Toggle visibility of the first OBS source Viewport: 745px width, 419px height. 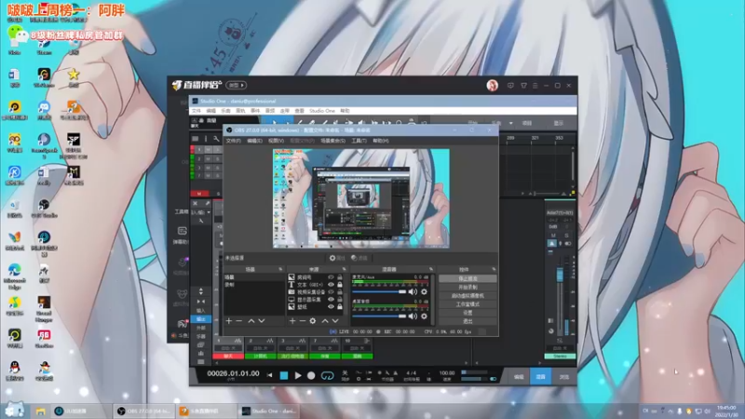(x=332, y=277)
